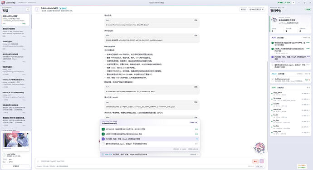Click the anime mascot character icon
This screenshot has width=313, height=170.
click(259, 148)
